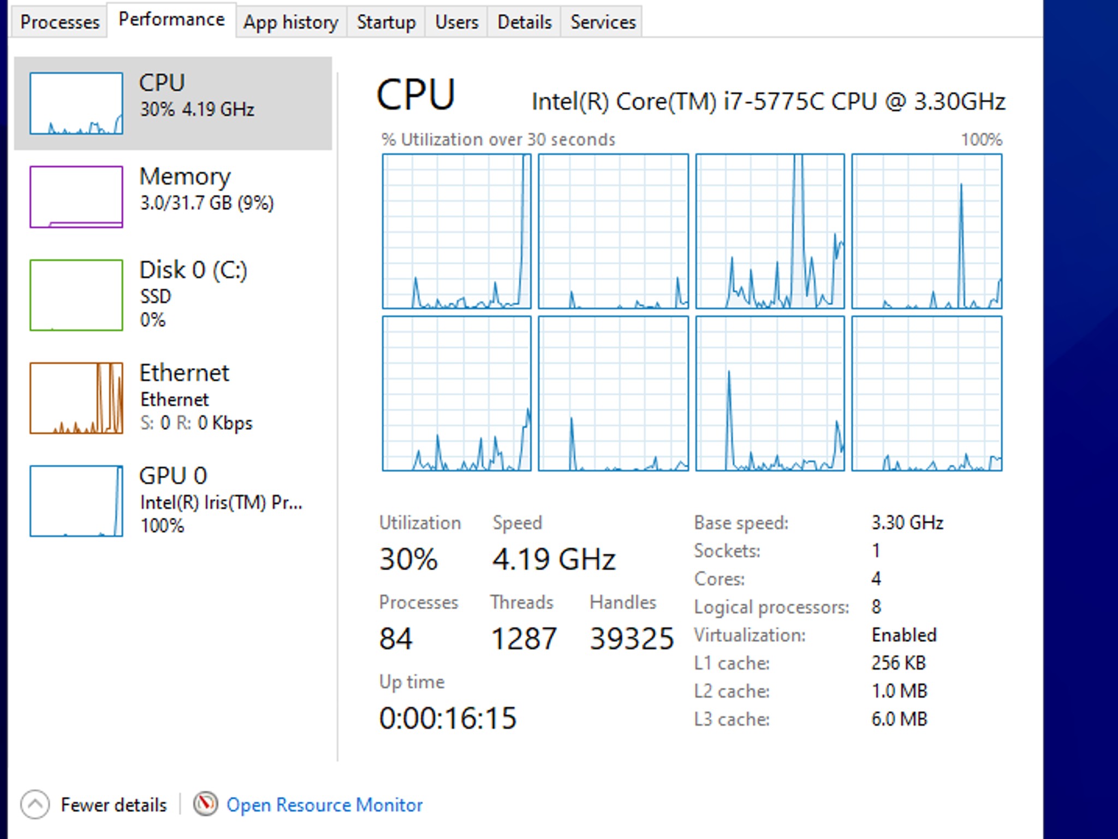Viewport: 1118px width, 839px height.
Task: Click the last logical processor graph
Action: (926, 393)
